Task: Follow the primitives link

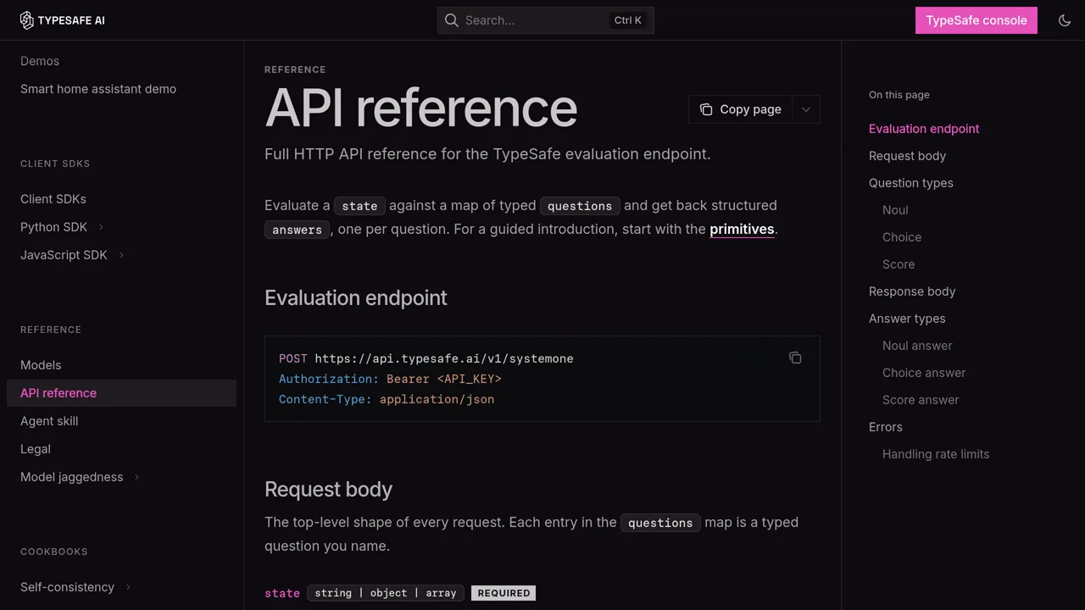Action: [742, 229]
